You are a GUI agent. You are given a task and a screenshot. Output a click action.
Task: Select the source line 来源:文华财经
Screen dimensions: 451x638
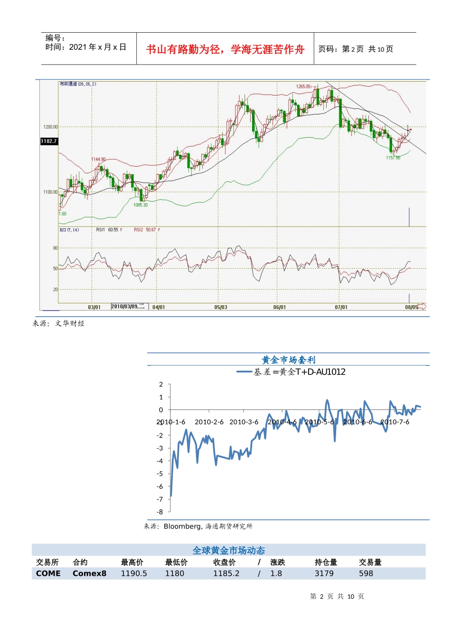(x=58, y=323)
